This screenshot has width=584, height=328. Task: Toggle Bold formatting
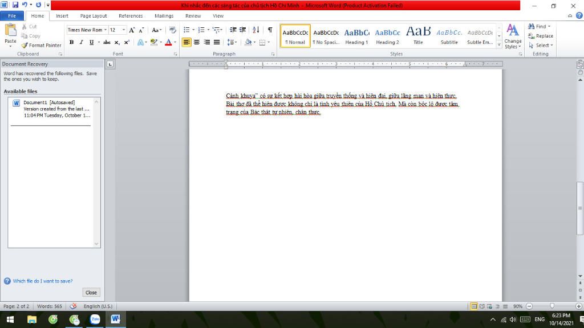click(71, 42)
